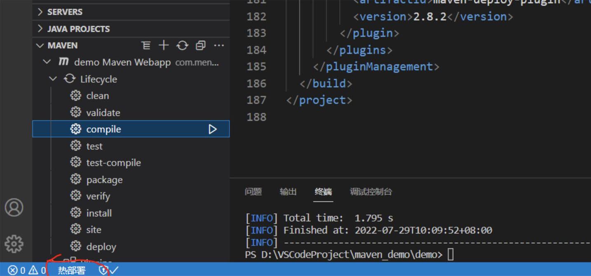591x276 pixels.
Task: Click the errors count in status bar
Action: tap(16, 271)
